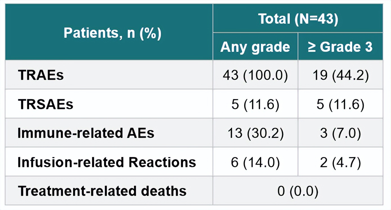Click the '19 (44.2)' value cell

tap(340, 75)
